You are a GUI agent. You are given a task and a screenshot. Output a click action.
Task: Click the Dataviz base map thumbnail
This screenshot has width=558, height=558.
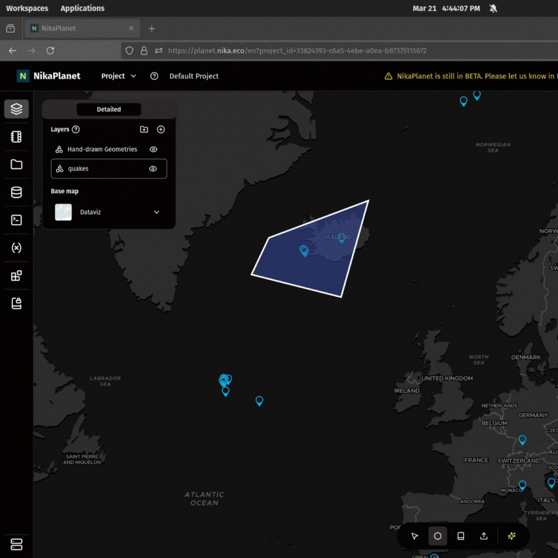tap(63, 212)
